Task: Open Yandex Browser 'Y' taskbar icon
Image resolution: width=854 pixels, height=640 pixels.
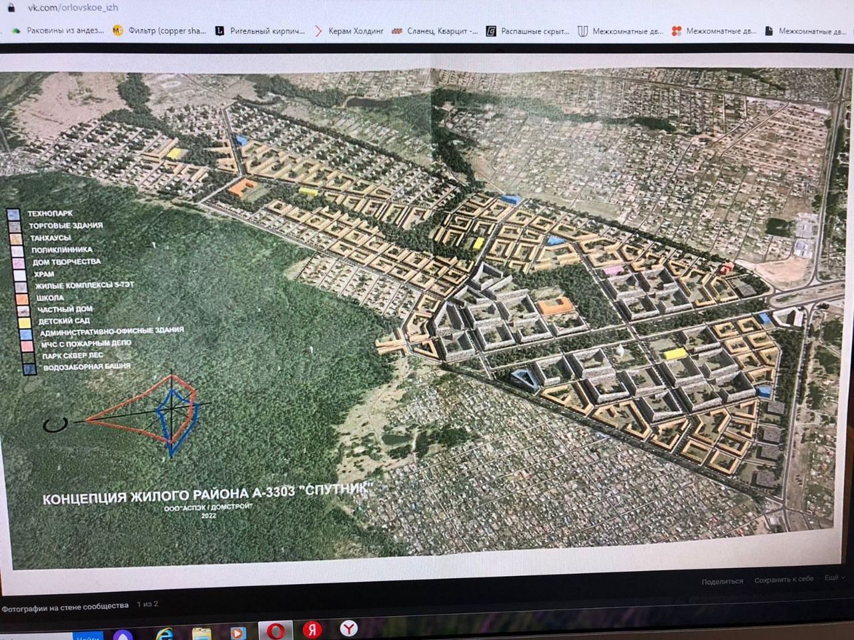Action: 348,627
